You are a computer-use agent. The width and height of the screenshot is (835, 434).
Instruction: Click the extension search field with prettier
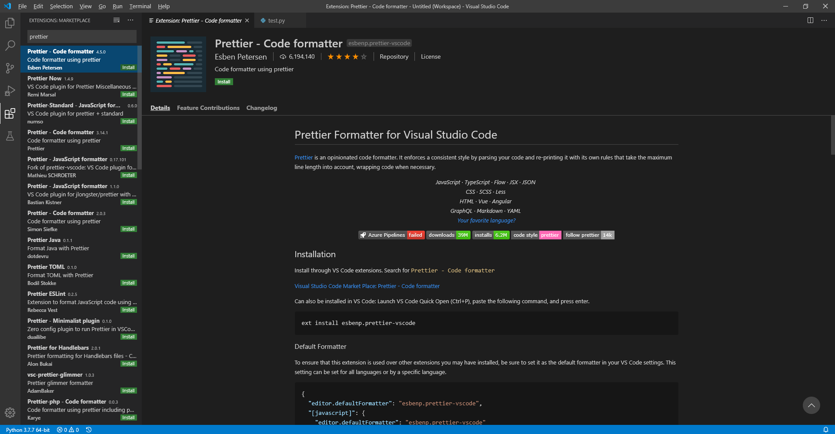(82, 36)
